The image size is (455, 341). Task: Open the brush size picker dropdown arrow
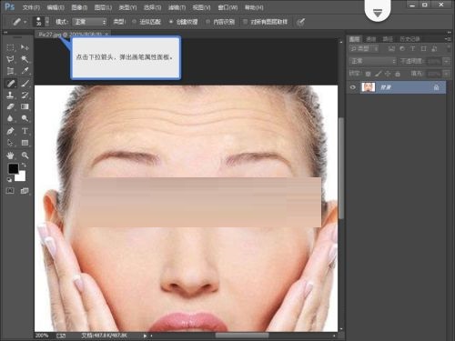pos(47,22)
